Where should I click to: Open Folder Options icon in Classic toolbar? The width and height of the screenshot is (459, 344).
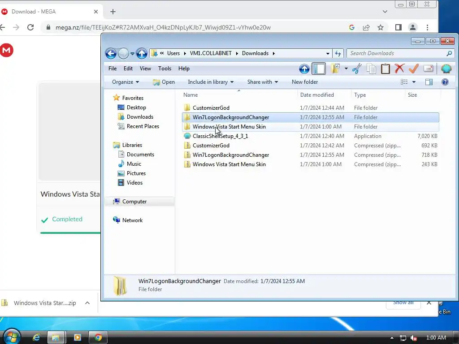pyautogui.click(x=335, y=69)
